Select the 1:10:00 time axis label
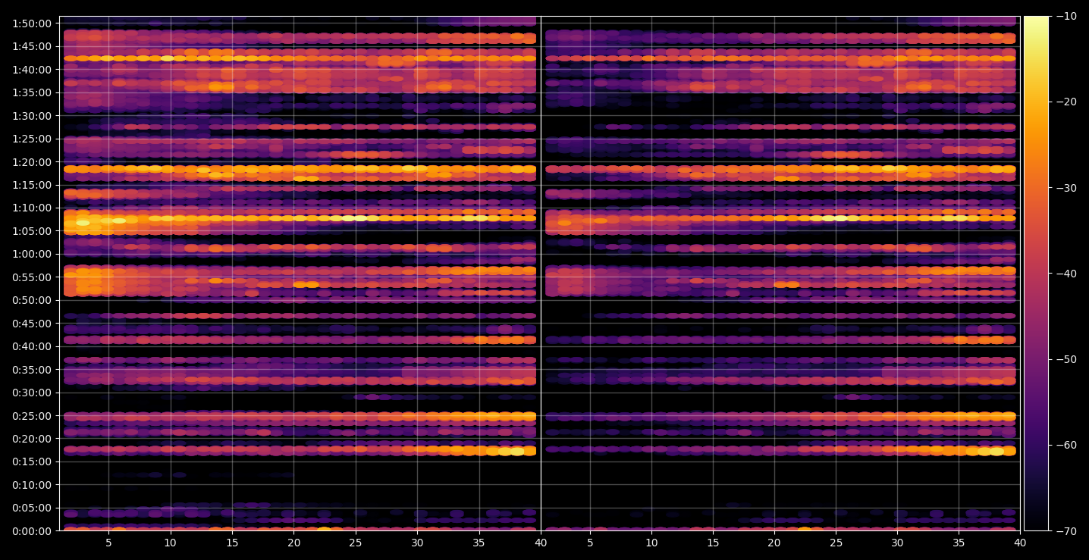The image size is (1089, 560). click(32, 208)
